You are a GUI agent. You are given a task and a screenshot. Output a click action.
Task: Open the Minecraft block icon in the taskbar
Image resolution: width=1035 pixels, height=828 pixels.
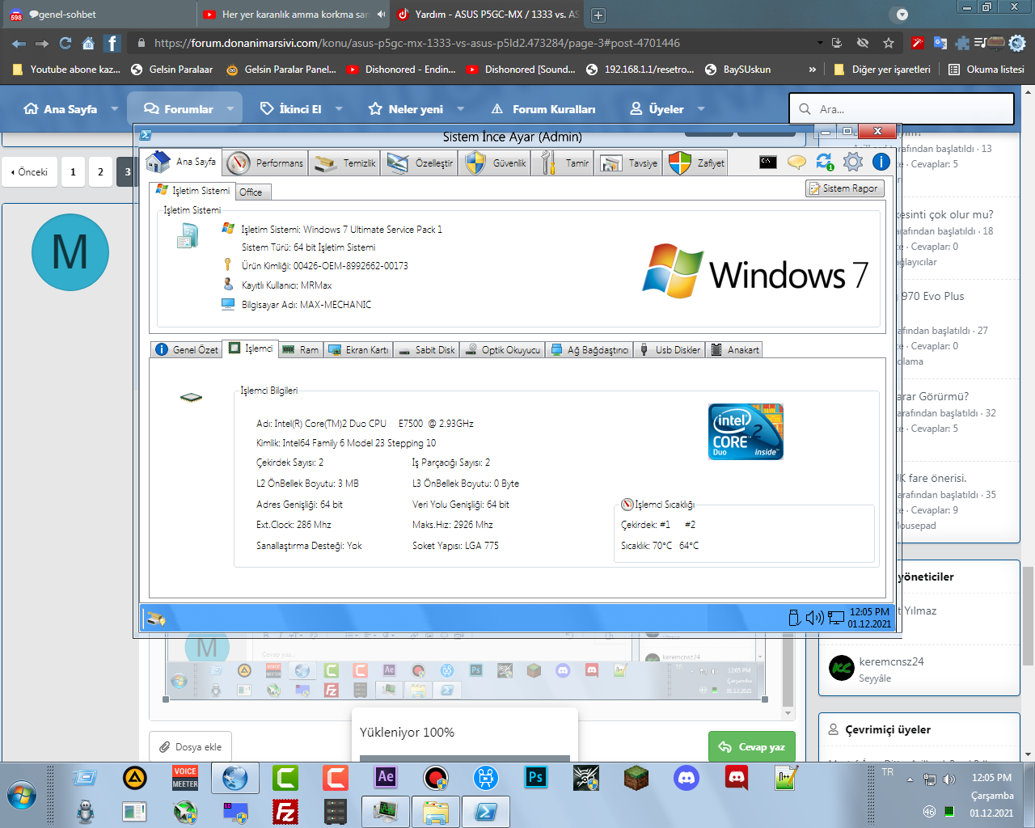click(636, 778)
